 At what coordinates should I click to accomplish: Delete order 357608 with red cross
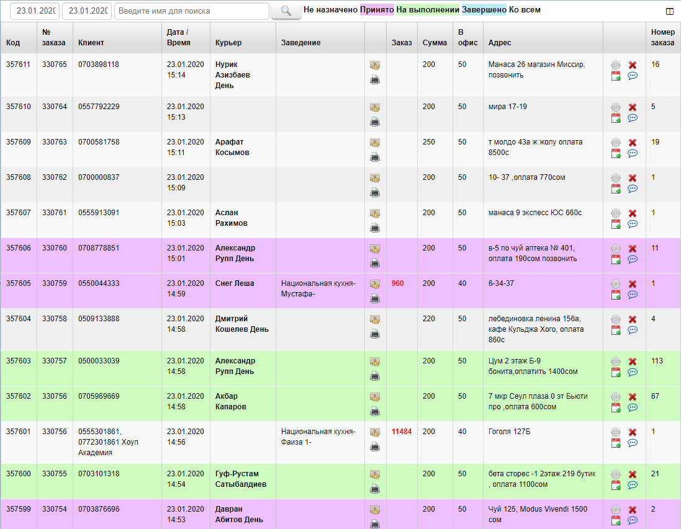click(633, 178)
